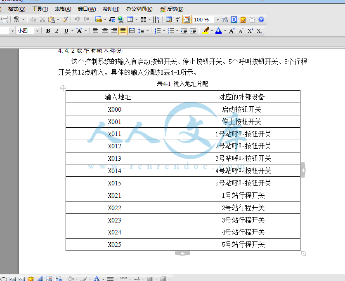This screenshot has width=345, height=281.
Task: Toggle underline formatting
Action: click(66, 31)
